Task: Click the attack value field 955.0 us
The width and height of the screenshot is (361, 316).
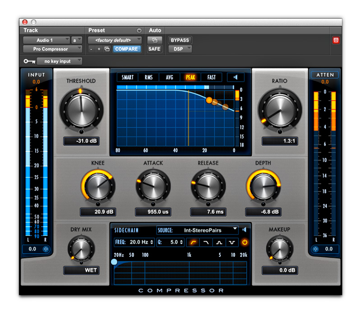Action: 153,212
